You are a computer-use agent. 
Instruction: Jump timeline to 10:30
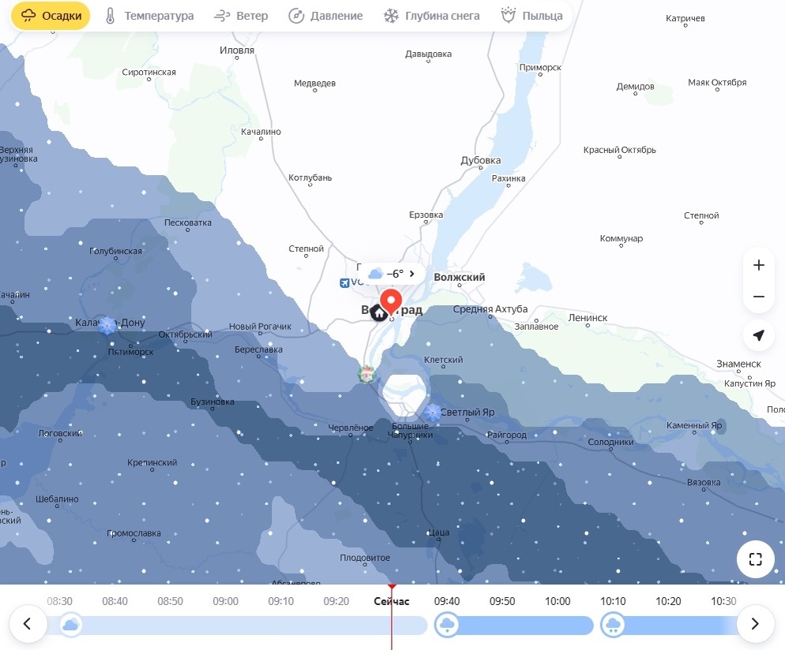point(723,601)
